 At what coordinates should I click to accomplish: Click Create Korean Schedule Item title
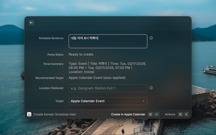55,114
